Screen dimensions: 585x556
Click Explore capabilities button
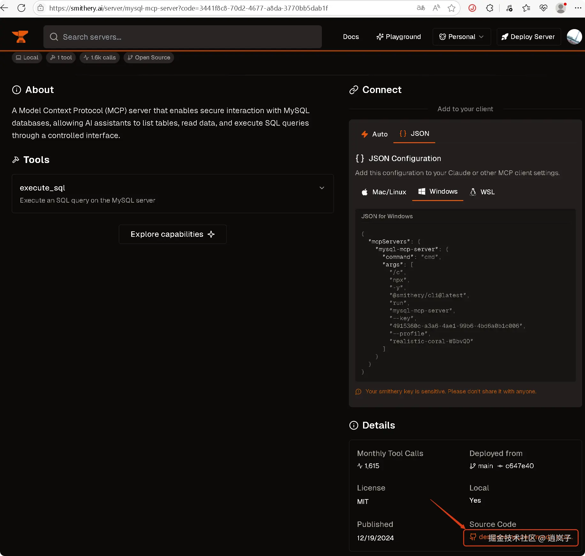[x=172, y=234]
